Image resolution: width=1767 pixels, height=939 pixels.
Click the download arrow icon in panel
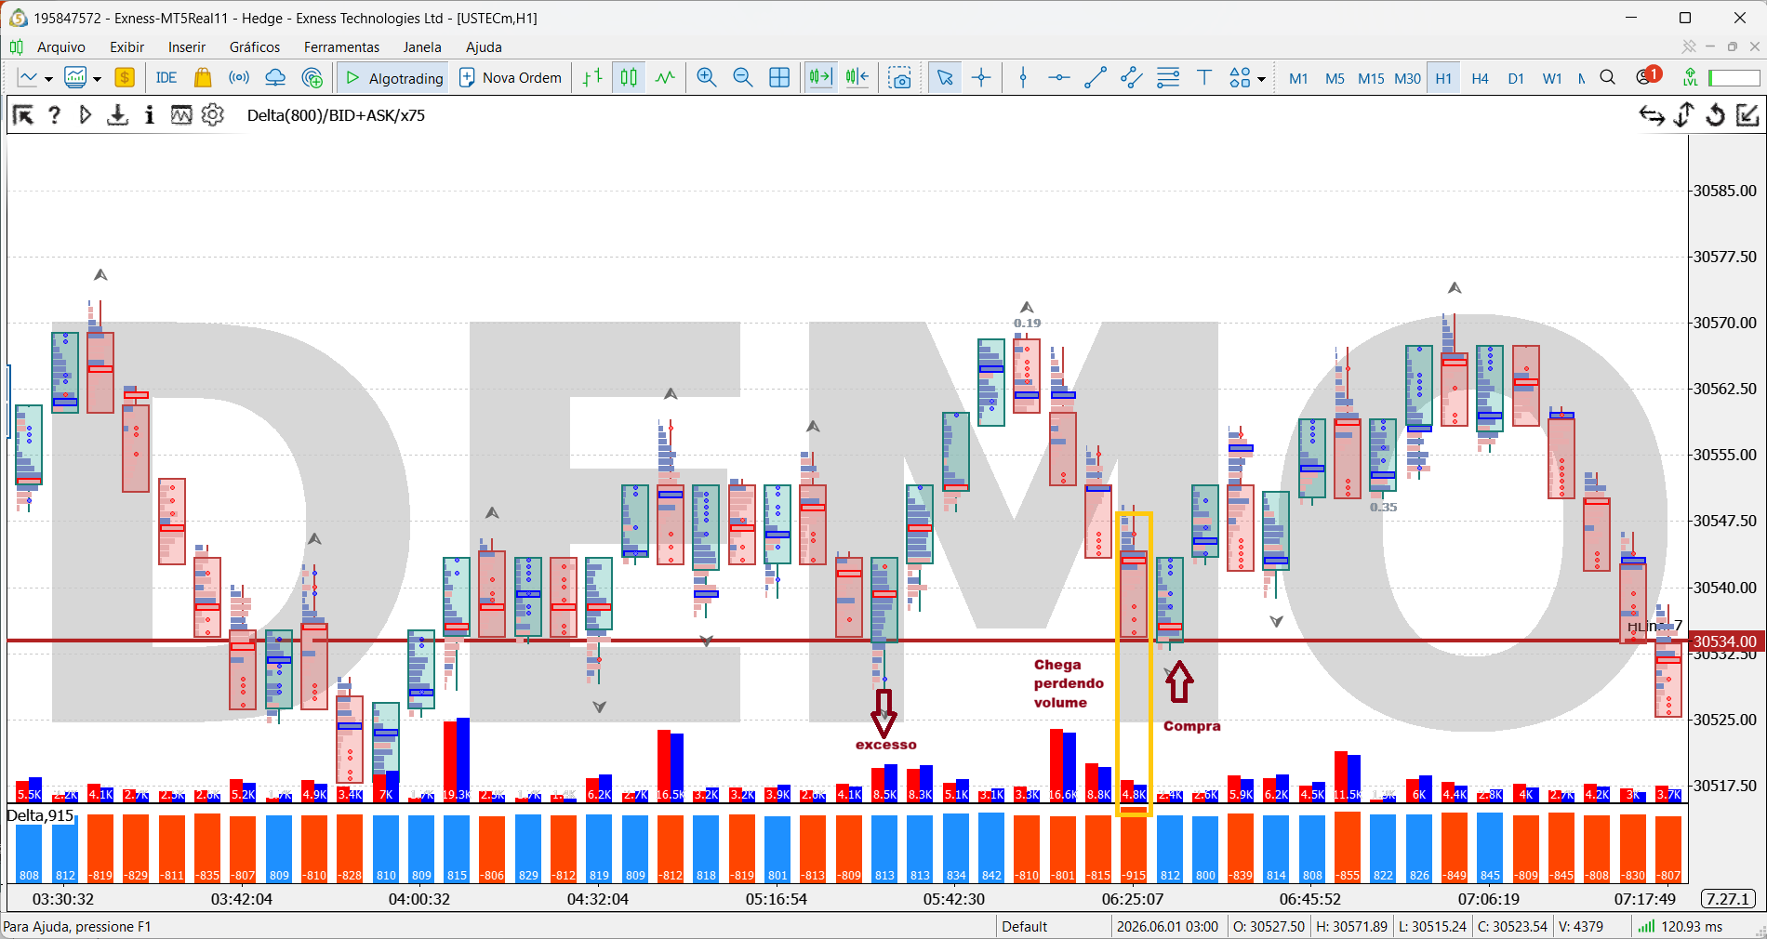[117, 115]
